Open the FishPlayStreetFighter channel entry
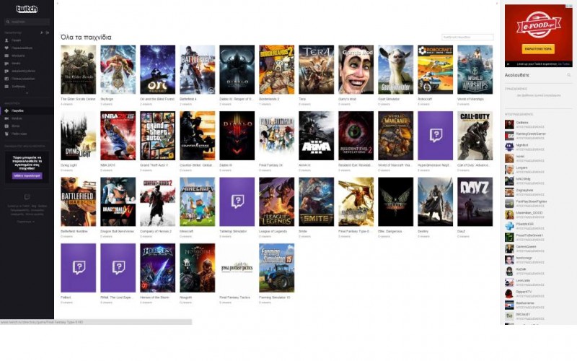Screen dimensions: 577x361 point(539,204)
